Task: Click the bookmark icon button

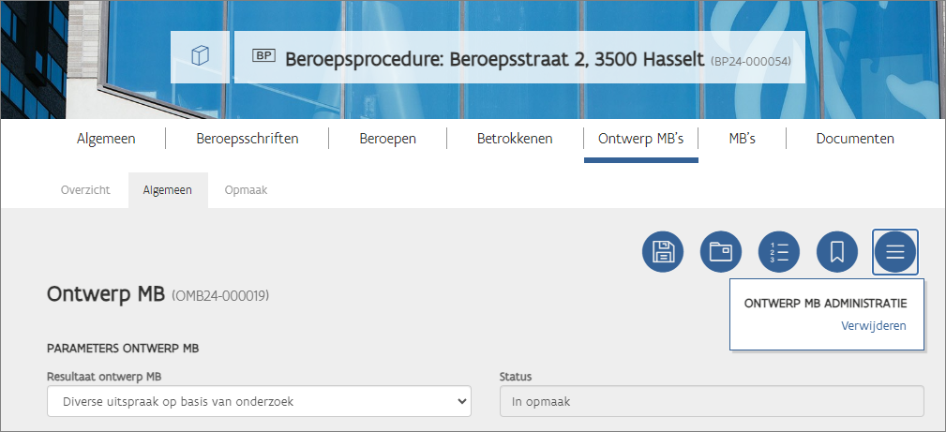Action: pos(837,251)
